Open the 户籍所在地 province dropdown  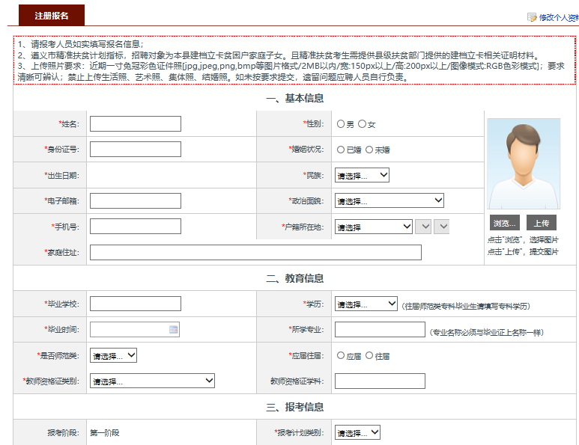373,227
